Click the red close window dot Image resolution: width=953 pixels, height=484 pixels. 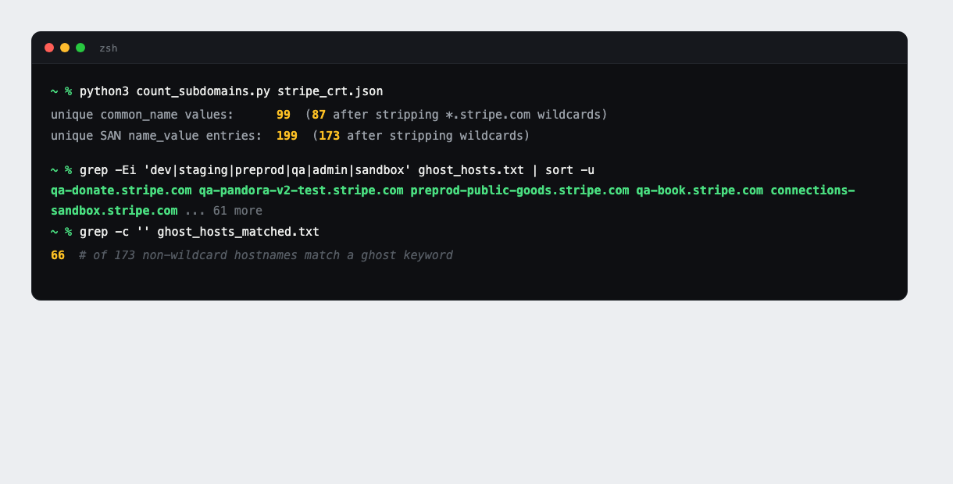click(49, 48)
